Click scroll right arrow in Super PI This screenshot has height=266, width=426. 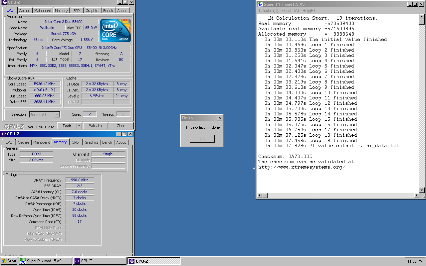(x=417, y=196)
